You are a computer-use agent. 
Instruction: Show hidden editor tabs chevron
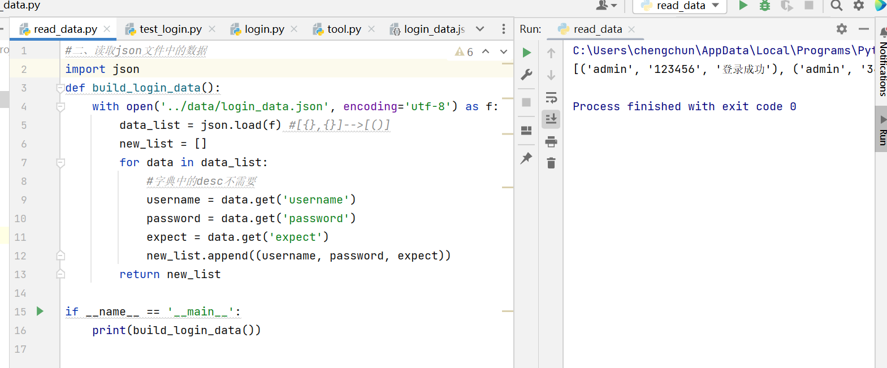point(480,29)
